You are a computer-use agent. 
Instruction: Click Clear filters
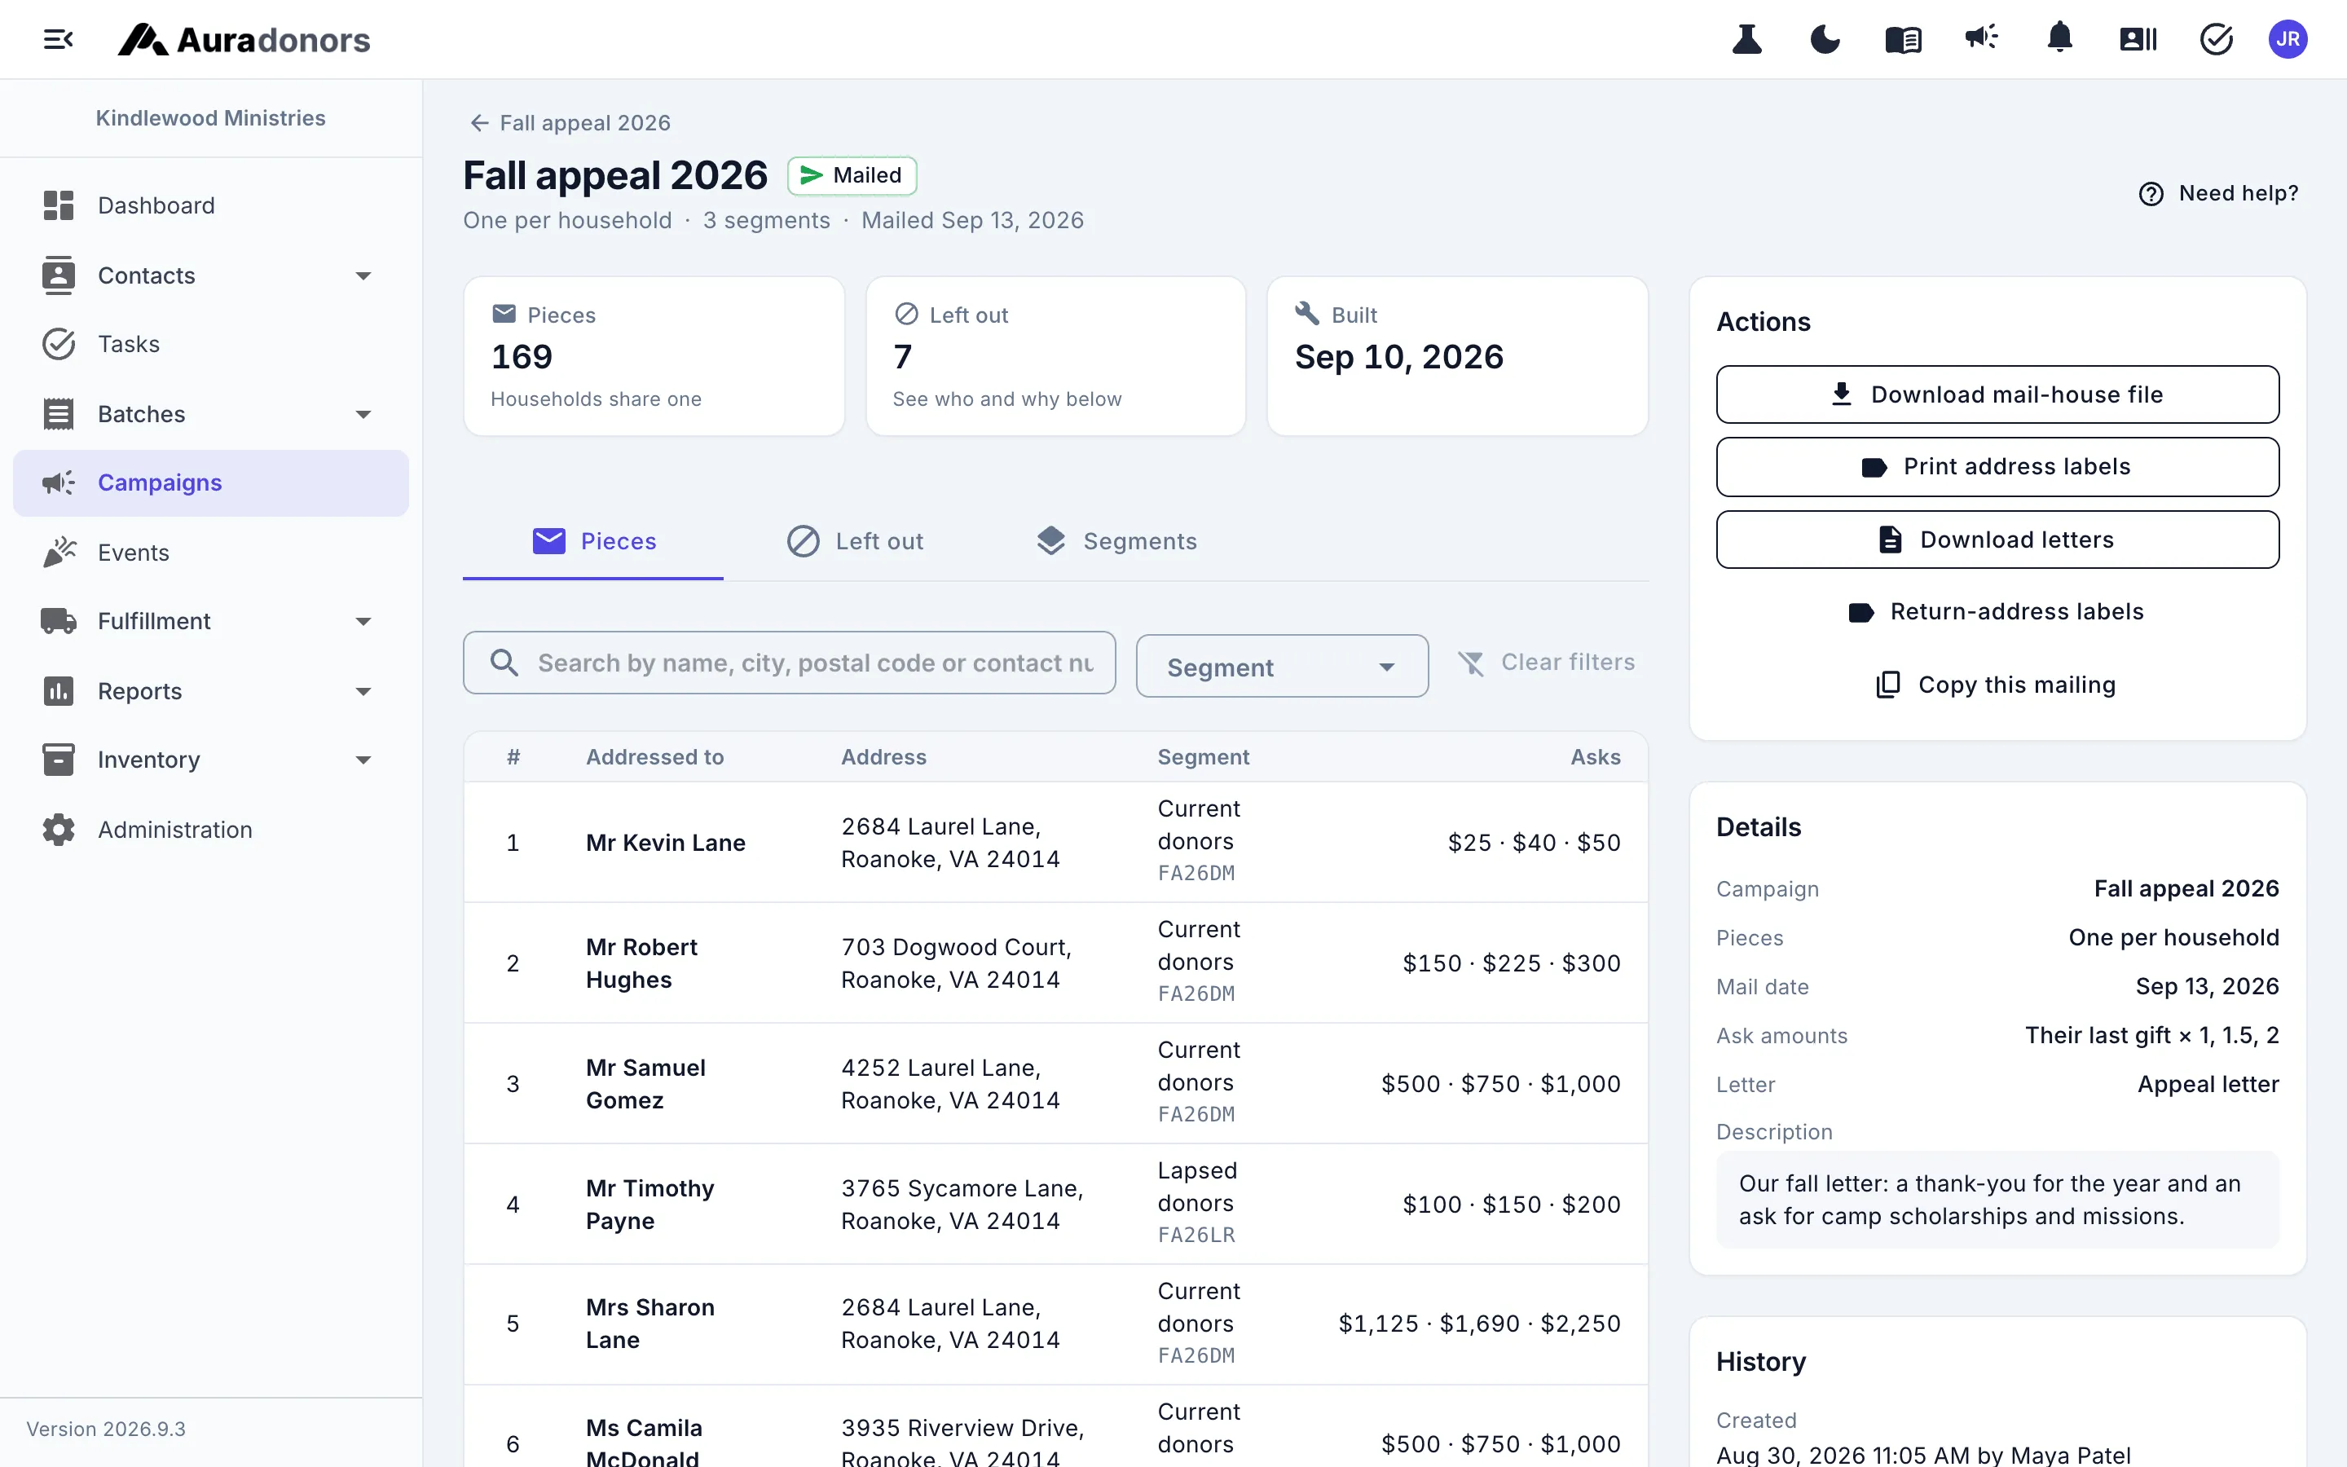[1546, 663]
